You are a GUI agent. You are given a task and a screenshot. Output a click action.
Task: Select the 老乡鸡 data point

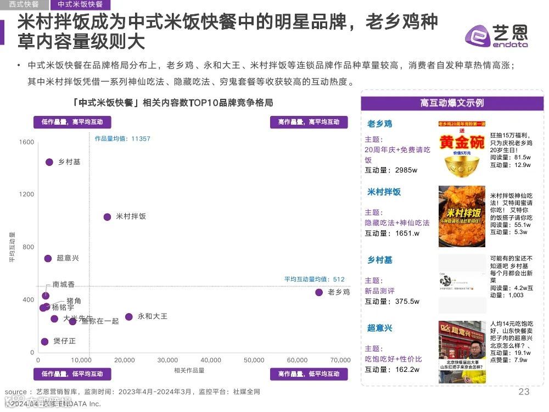319,292
